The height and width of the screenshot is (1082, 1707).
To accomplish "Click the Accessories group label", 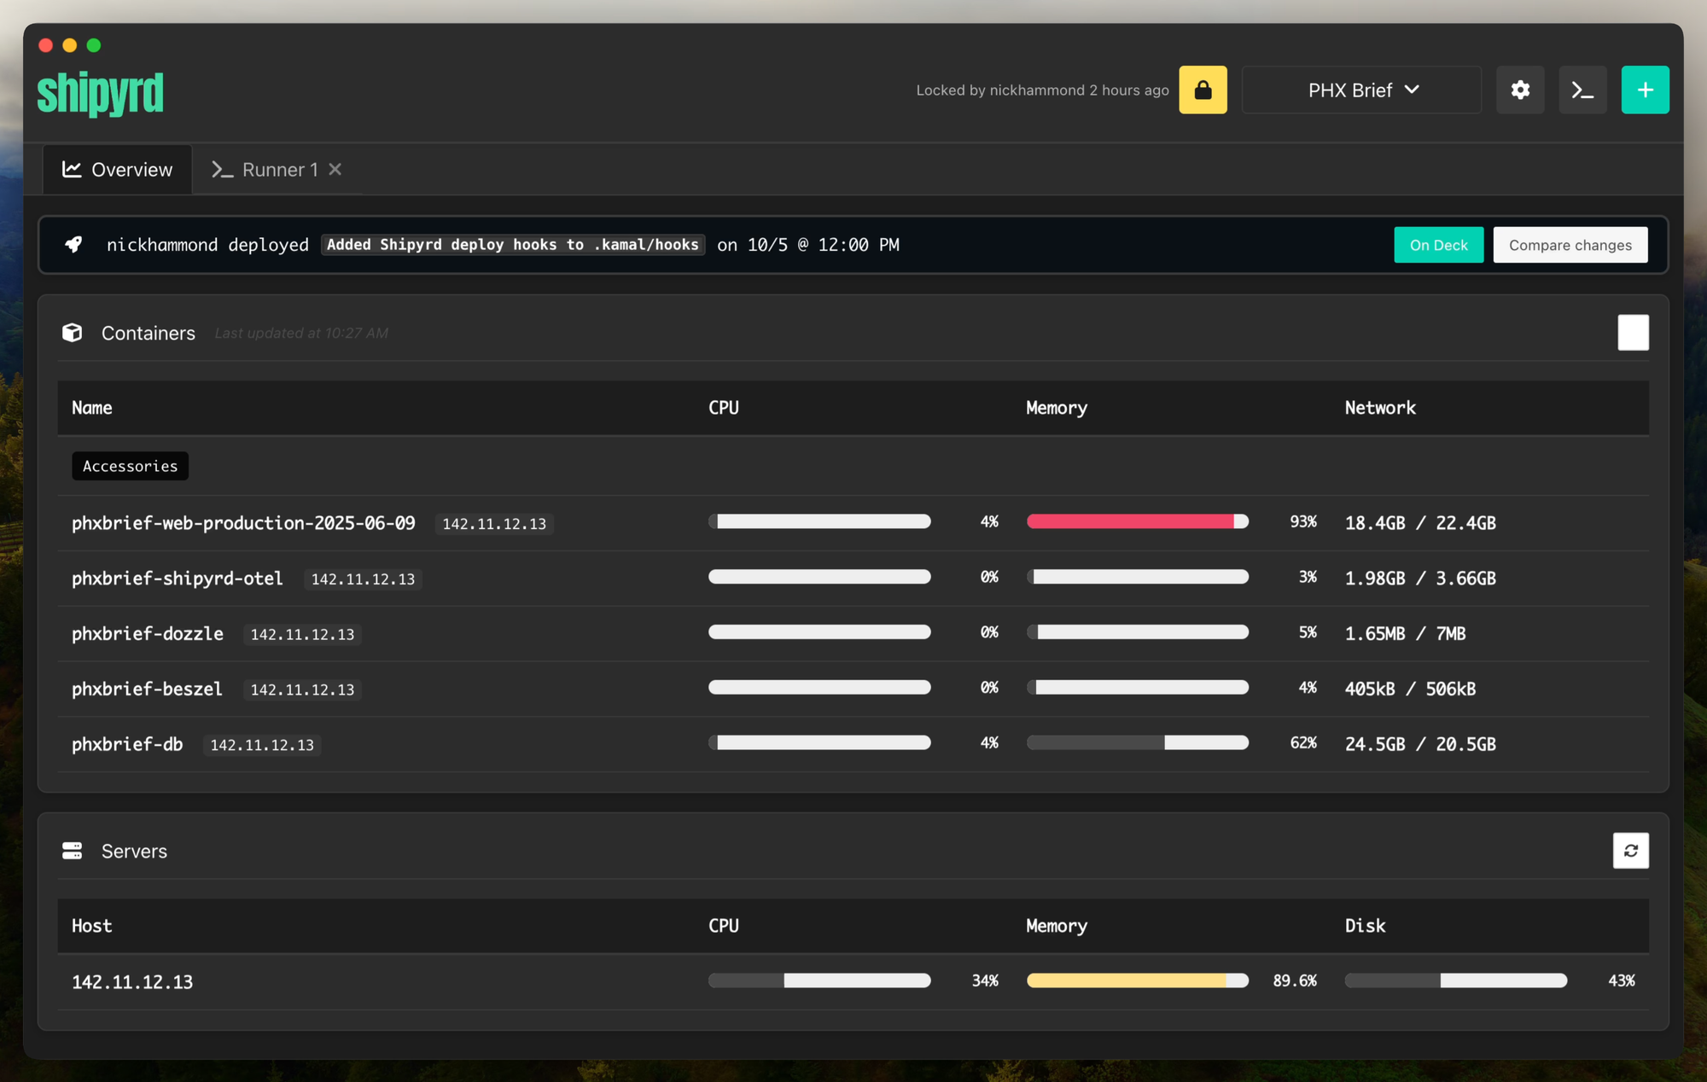I will 130,466.
